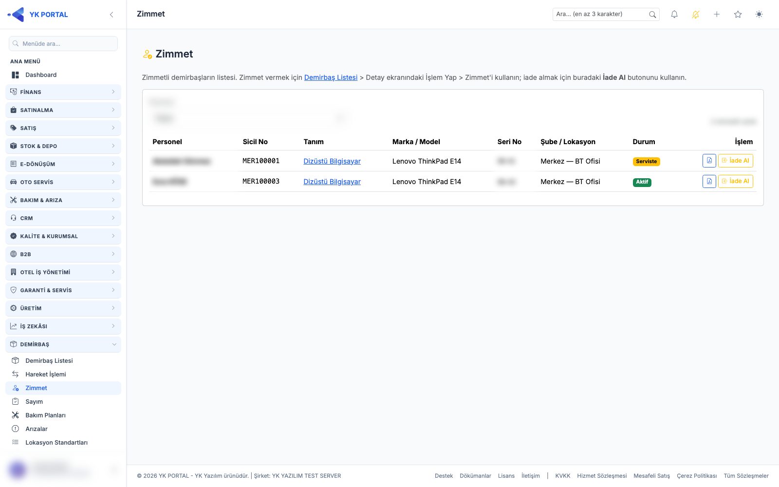Expand the STOK & DEPO menu section
Screen dimensions: 779x487
tap(63, 146)
